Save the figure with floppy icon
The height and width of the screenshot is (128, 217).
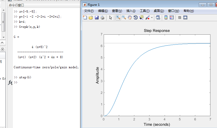coord(97,17)
